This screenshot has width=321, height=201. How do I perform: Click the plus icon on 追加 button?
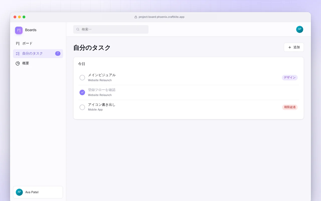[x=290, y=47]
